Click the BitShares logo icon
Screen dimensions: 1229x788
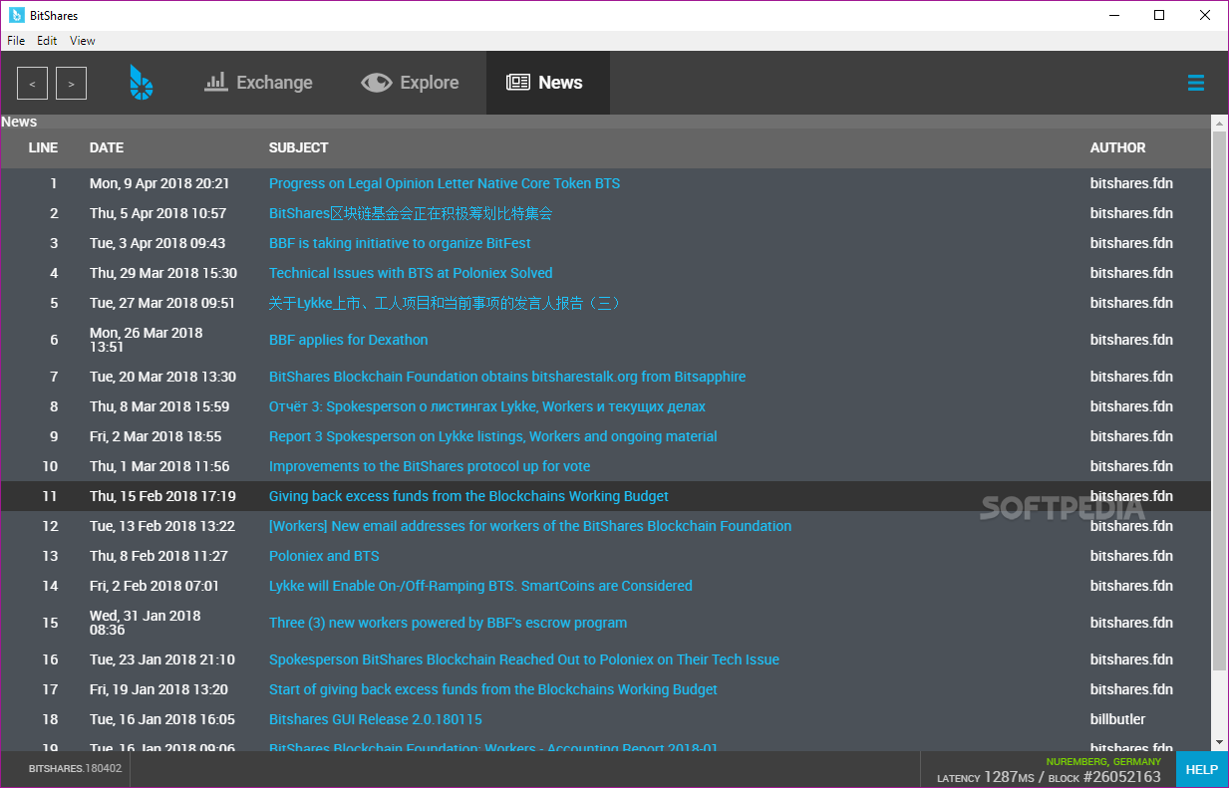[x=142, y=83]
